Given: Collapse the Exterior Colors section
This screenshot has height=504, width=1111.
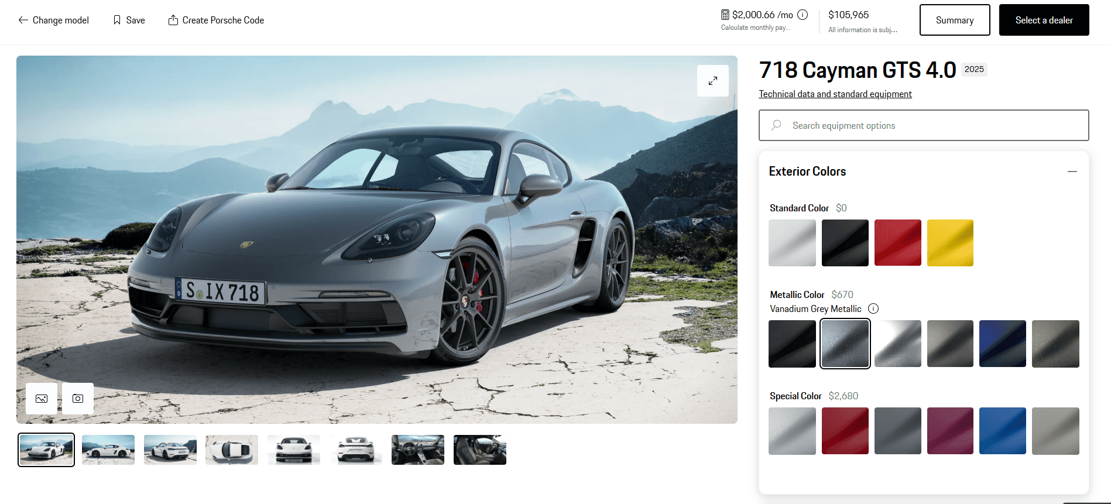Looking at the screenshot, I should point(1072,172).
